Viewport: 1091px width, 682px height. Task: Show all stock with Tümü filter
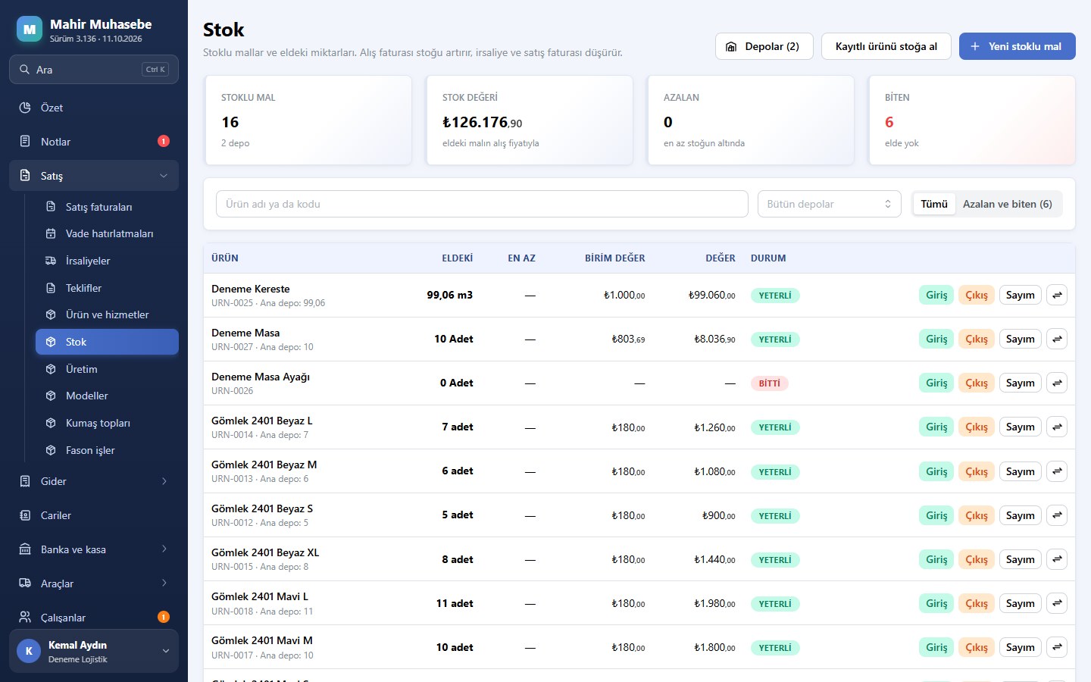(934, 204)
